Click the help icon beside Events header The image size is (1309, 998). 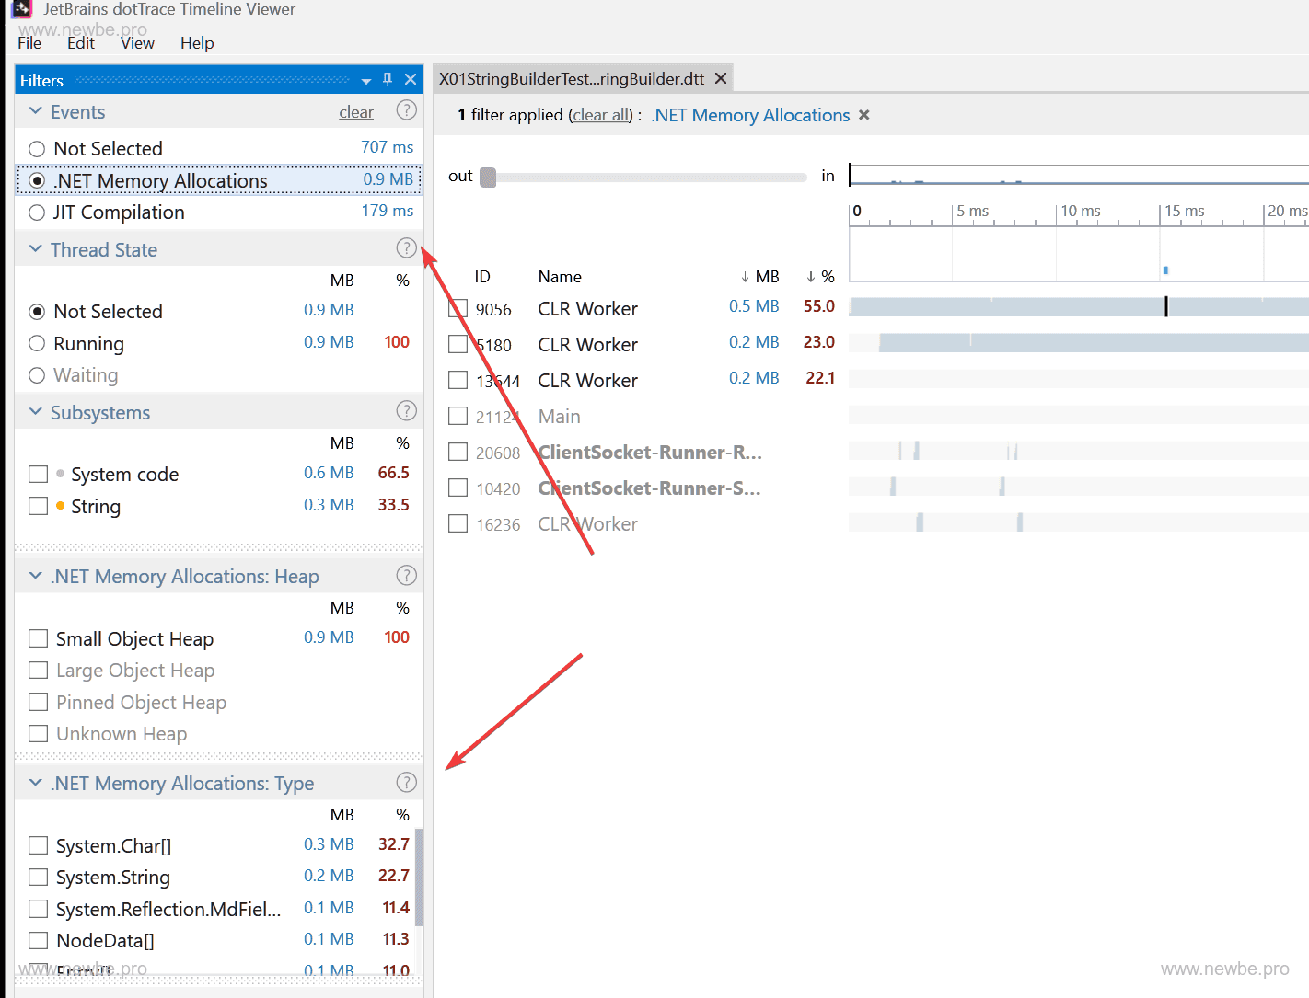406,110
